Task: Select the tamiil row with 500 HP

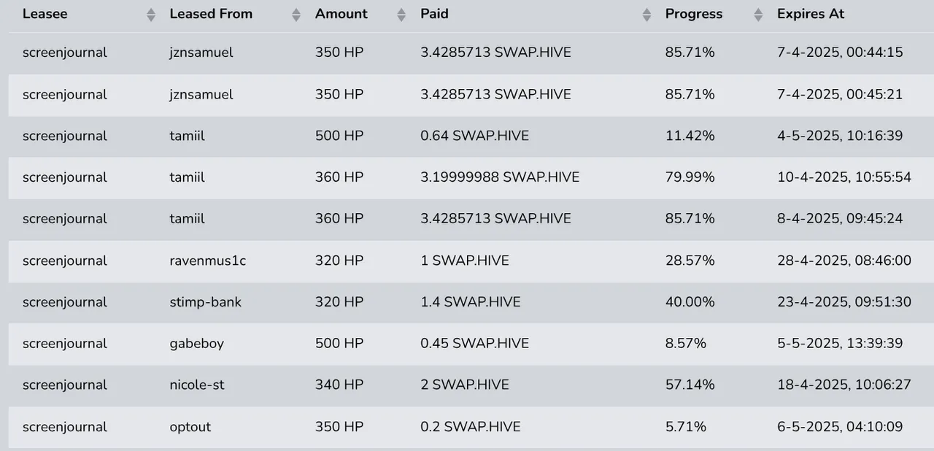Action: (x=467, y=136)
